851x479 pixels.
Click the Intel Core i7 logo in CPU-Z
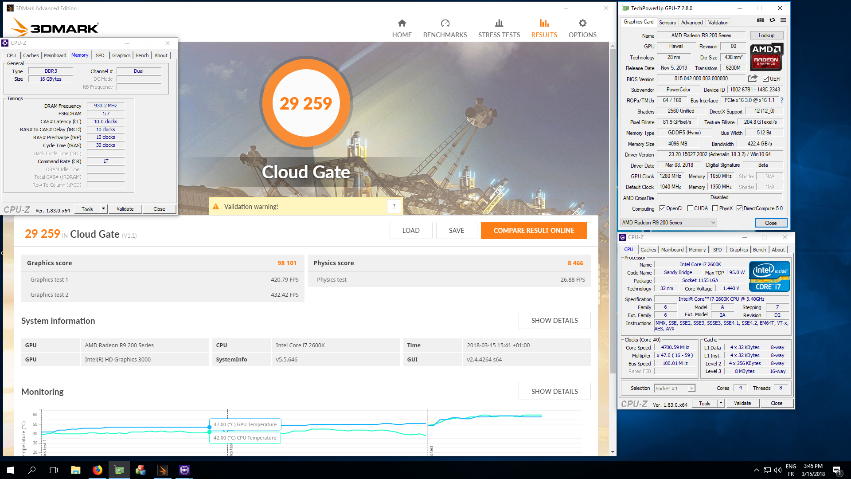click(769, 276)
